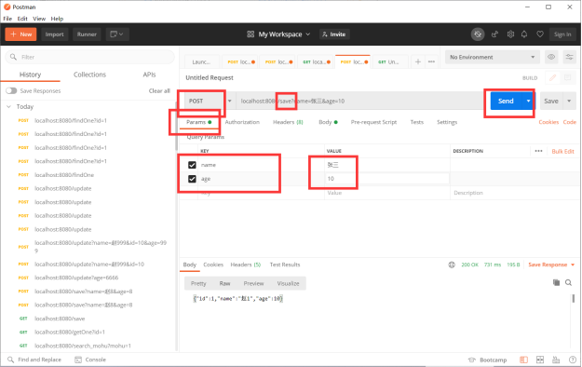Open the Authorization request tab
The height and width of the screenshot is (367, 582).
pos(242,122)
